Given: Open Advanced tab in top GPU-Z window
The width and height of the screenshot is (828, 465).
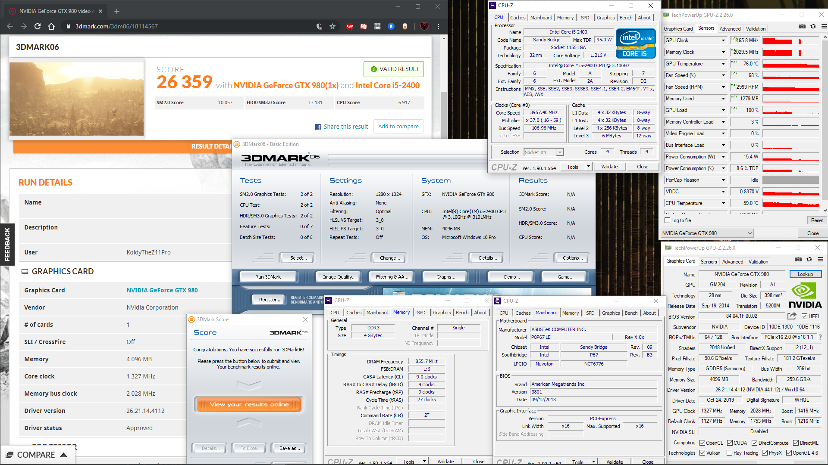Looking at the screenshot, I should [730, 29].
